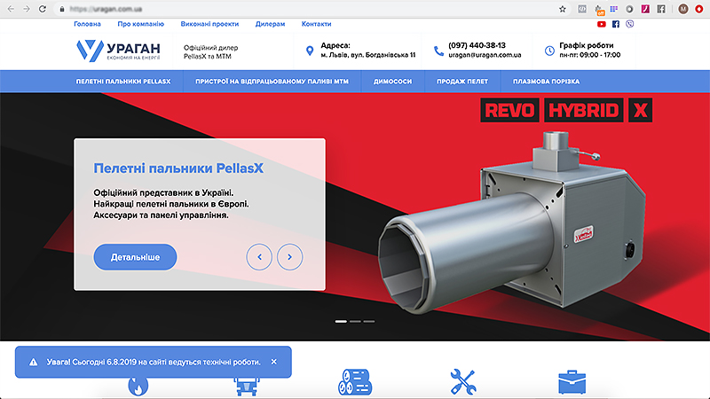The width and height of the screenshot is (710, 399).
Task: Open the Про компанію menu link
Action: pos(141,24)
